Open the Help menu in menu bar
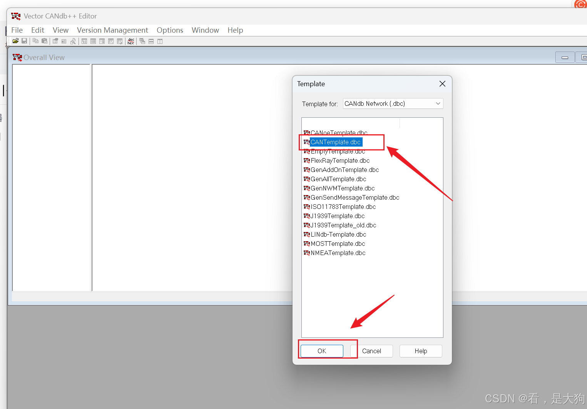Screen dimensions: 587x409 coord(235,30)
